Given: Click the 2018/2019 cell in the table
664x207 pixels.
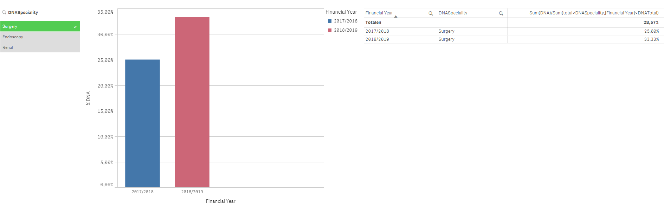Looking at the screenshot, I should click(x=377, y=39).
